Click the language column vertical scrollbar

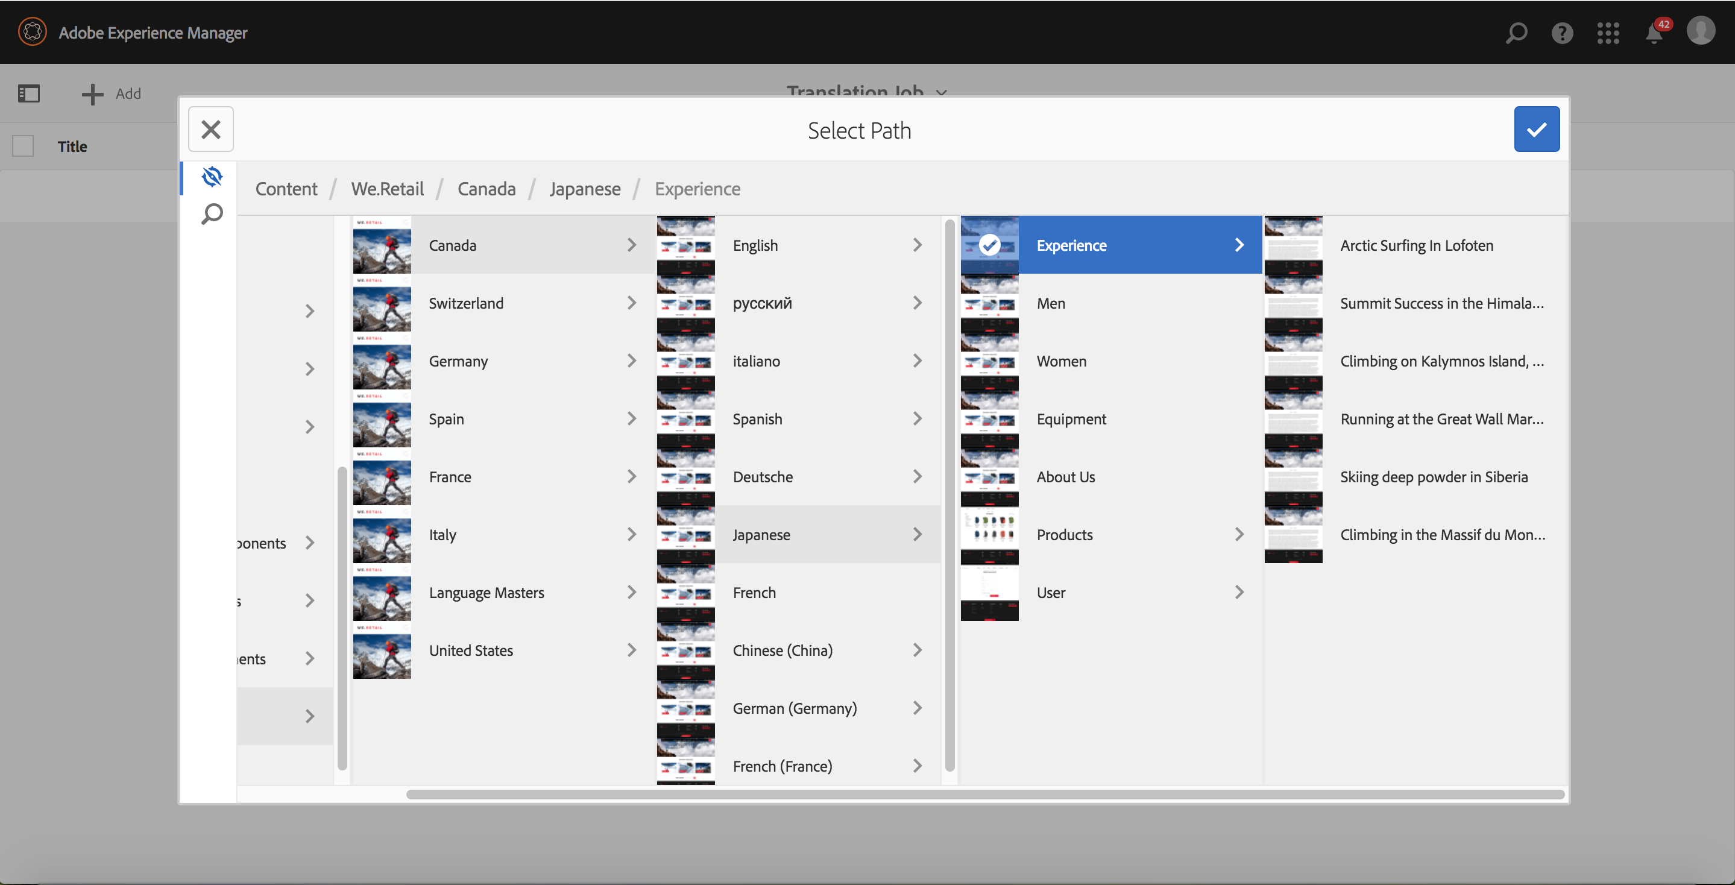tap(949, 494)
